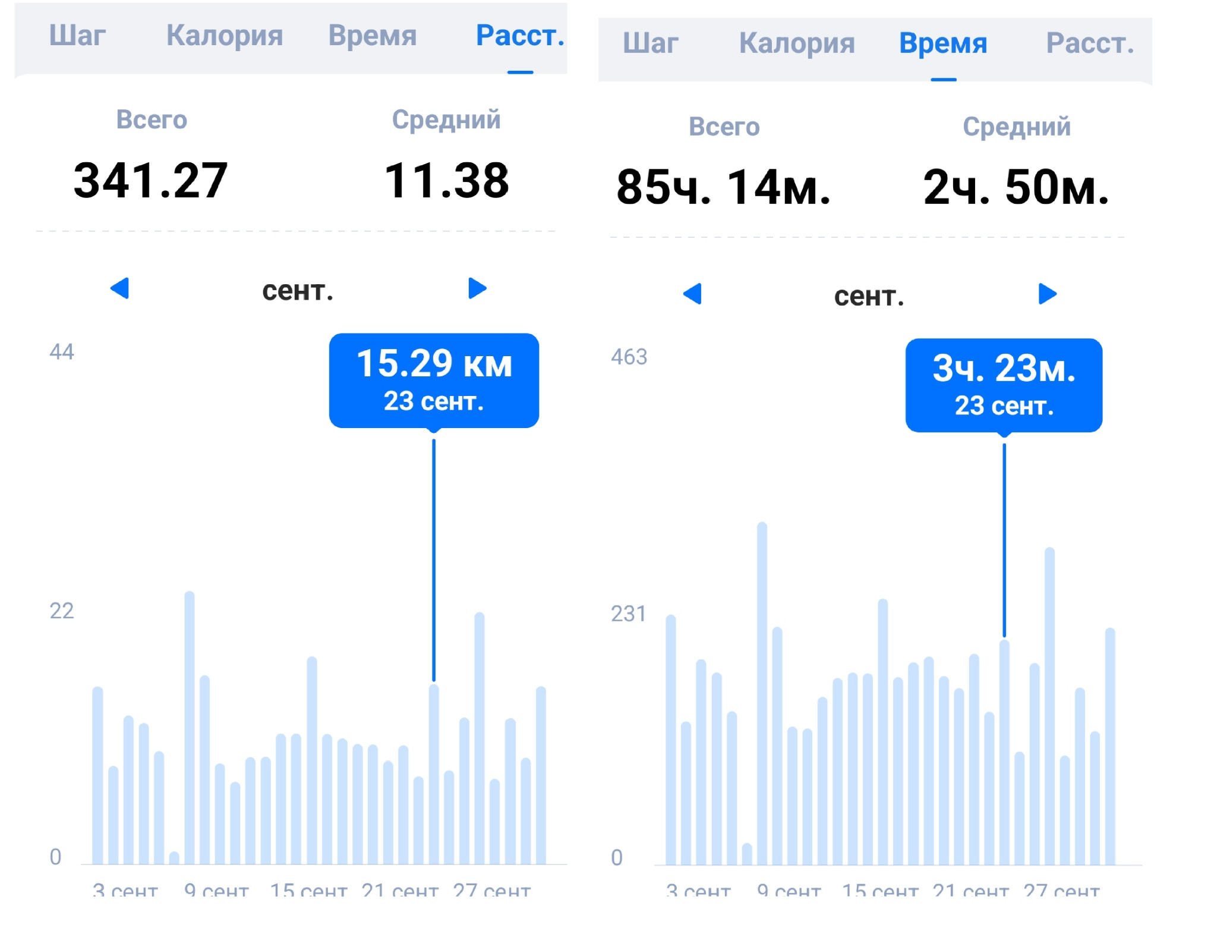Select the active Расст. tab on left
The width and height of the screenshot is (1217, 937).
521,36
